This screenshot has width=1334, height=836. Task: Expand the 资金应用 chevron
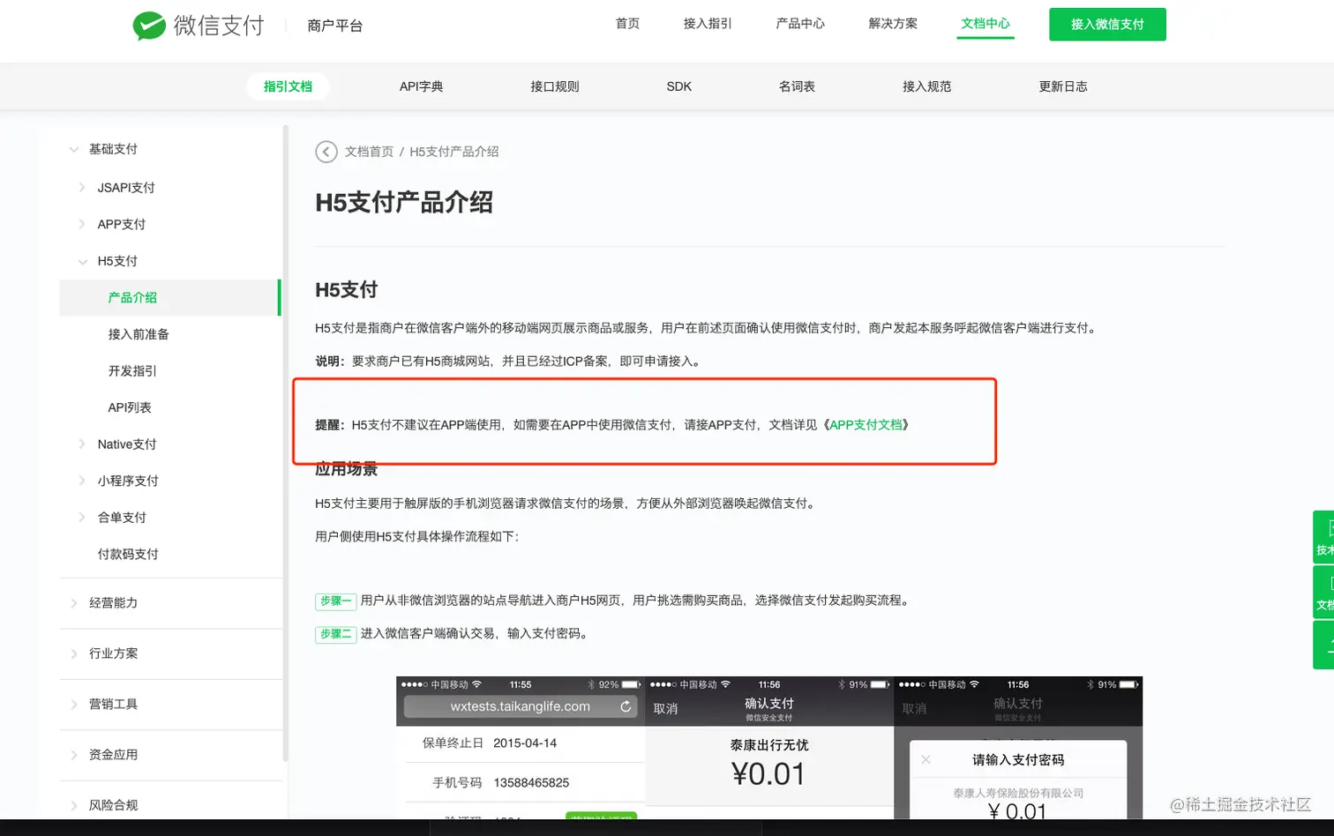[73, 755]
